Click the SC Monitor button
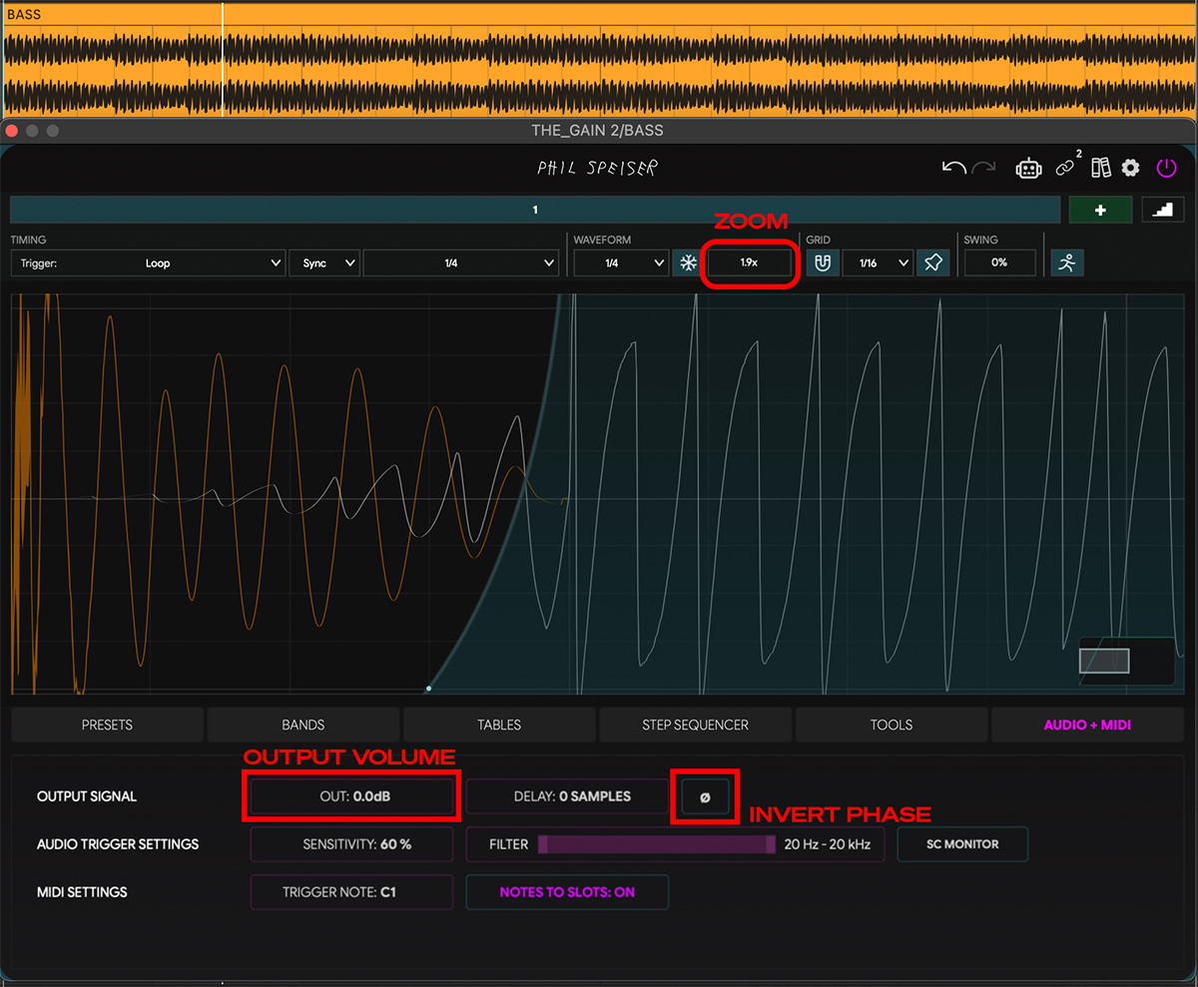The height and width of the screenshot is (987, 1198). pyautogui.click(x=962, y=844)
